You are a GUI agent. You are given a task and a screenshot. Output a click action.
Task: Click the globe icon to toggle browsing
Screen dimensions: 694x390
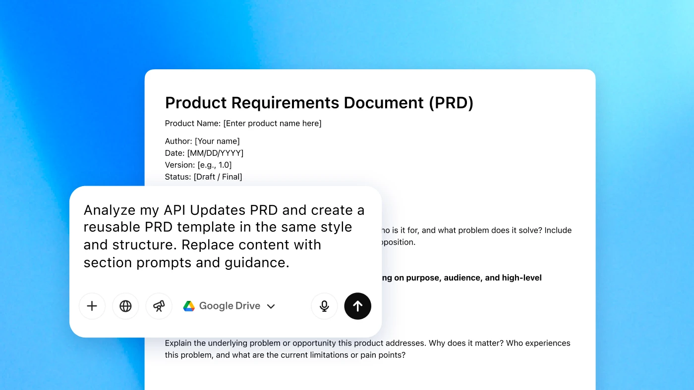[x=125, y=306]
